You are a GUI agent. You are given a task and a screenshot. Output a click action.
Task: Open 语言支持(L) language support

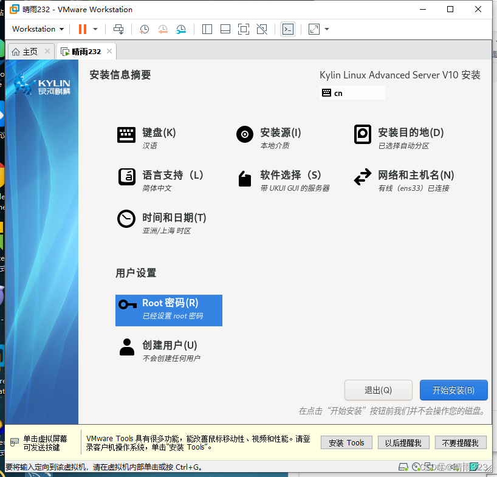(160, 180)
